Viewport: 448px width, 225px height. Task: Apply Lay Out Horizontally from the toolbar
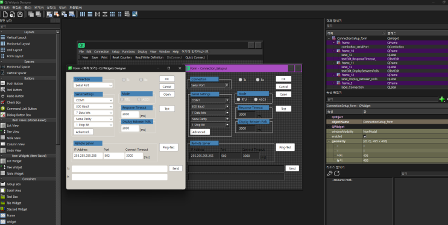click(x=83, y=14)
